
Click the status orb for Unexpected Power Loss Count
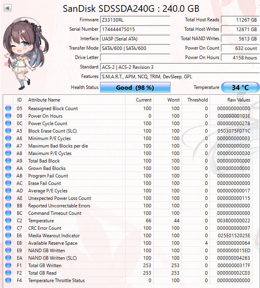pyautogui.click(x=8, y=198)
